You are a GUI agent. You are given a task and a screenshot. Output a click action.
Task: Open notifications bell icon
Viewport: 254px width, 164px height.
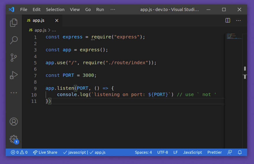tap(240, 152)
